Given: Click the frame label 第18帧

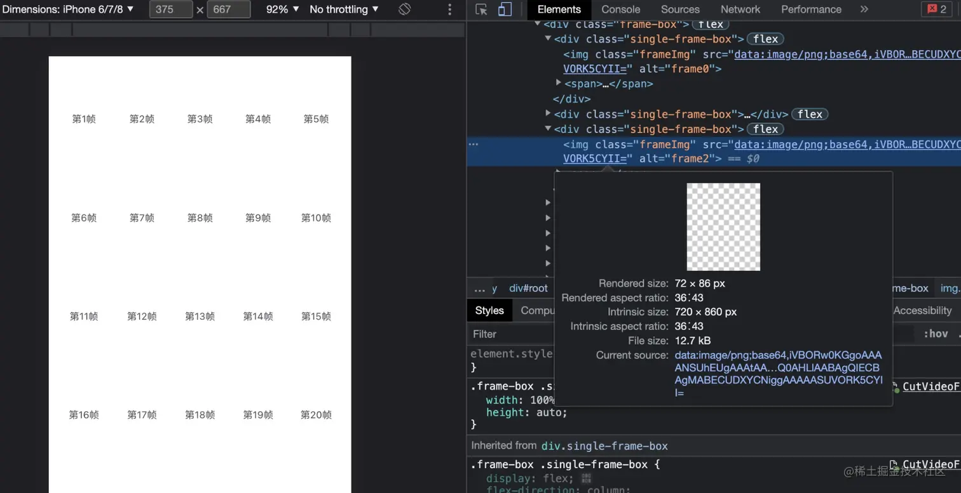Looking at the screenshot, I should [200, 415].
